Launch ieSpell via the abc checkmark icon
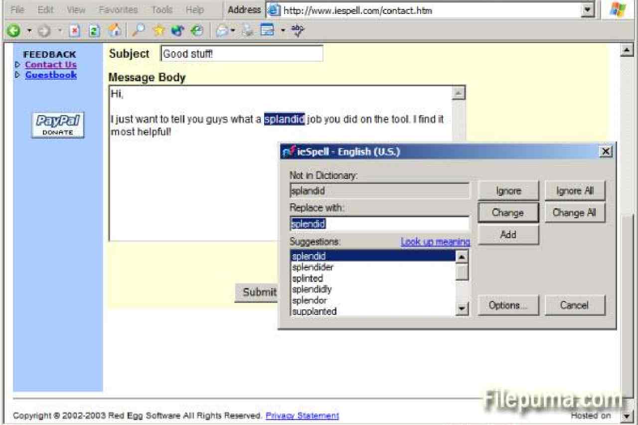 click(x=298, y=31)
